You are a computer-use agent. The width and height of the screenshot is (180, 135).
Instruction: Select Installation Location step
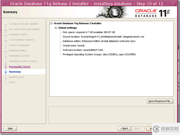(x=19, y=56)
